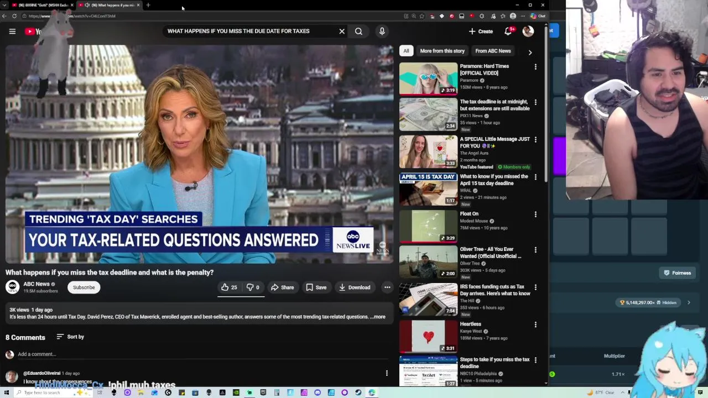The image size is (708, 398).
Task: Open the account avatar menu
Action: coord(528,32)
